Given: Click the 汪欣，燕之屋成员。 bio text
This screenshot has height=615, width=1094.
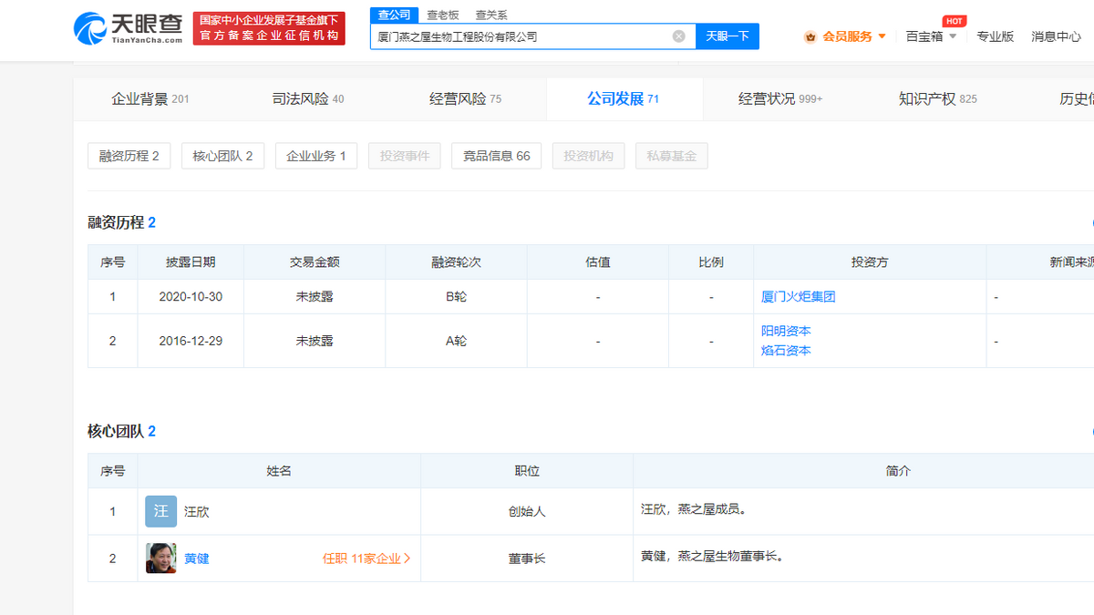Looking at the screenshot, I should (x=694, y=510).
